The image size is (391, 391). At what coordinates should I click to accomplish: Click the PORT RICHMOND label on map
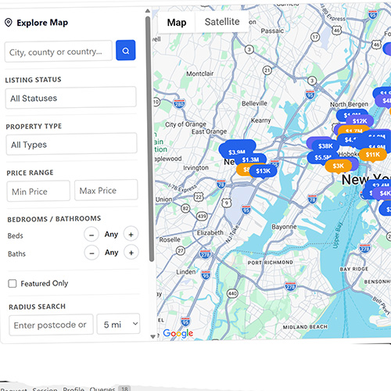(271, 263)
